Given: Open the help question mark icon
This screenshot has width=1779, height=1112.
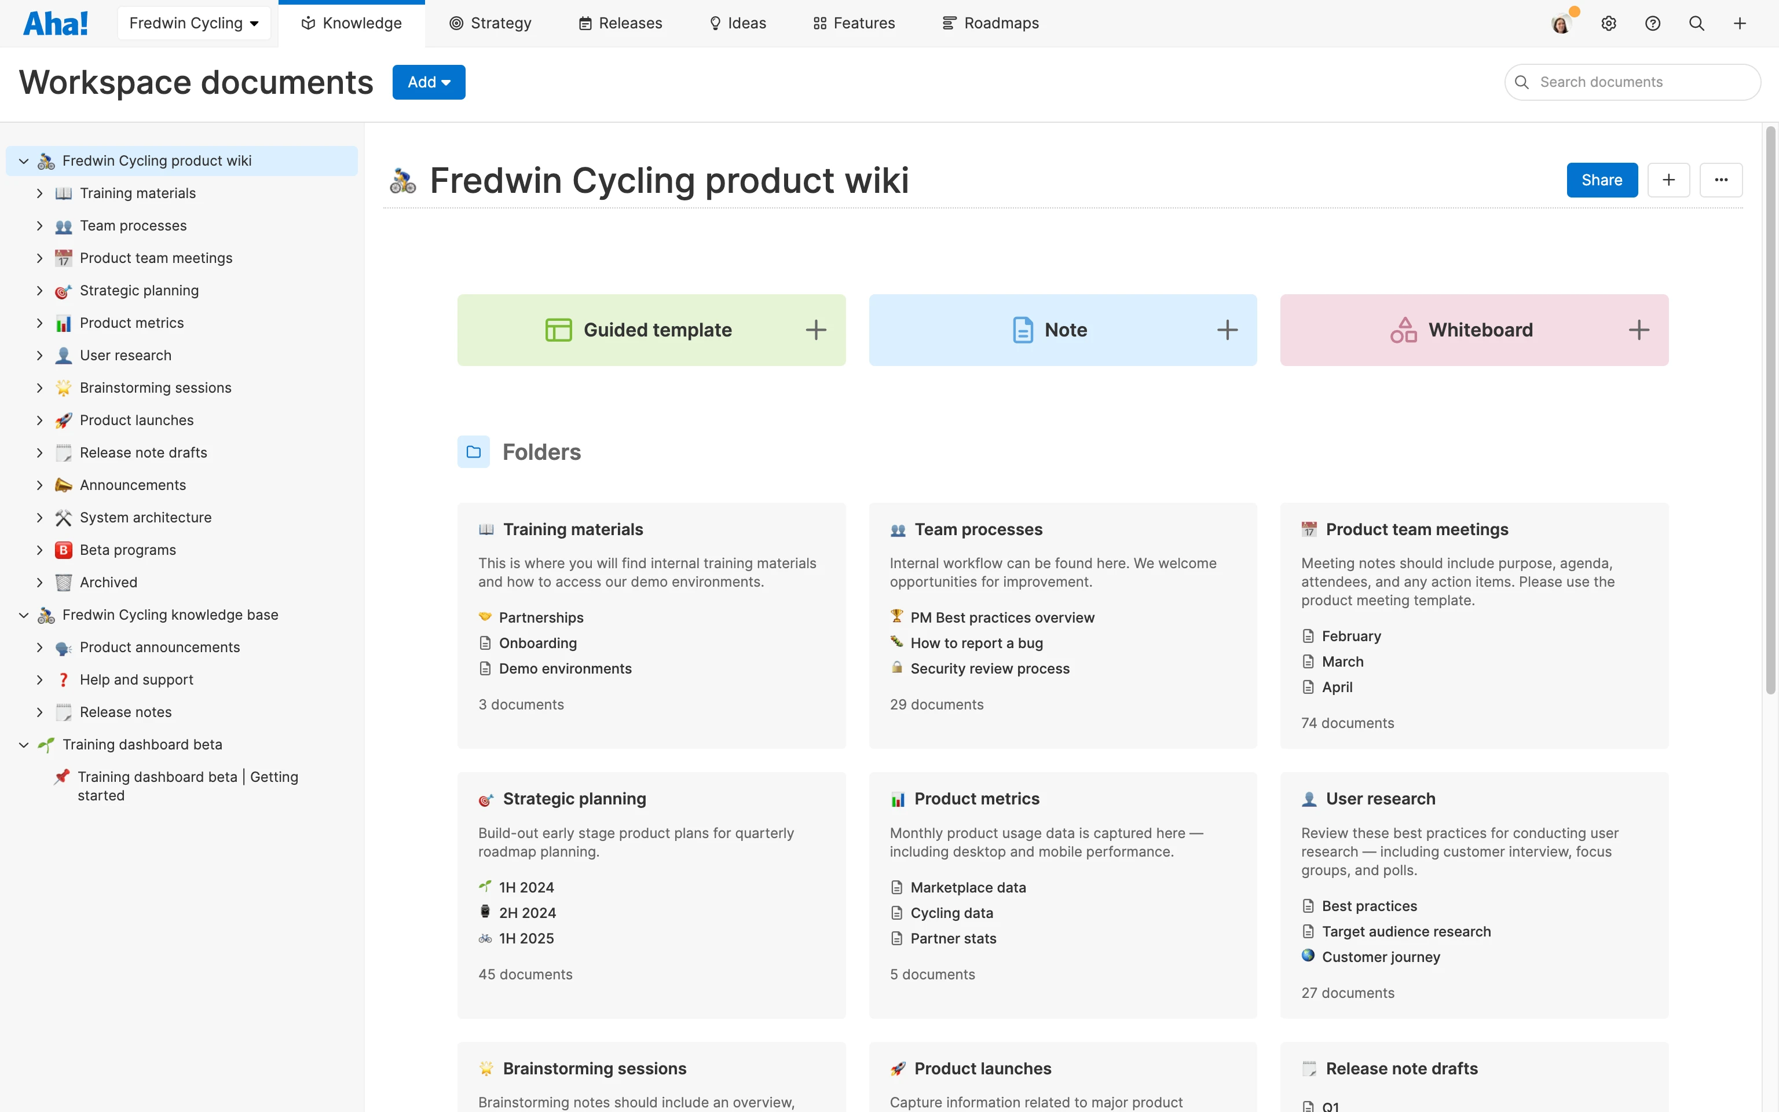Looking at the screenshot, I should click(1653, 23).
